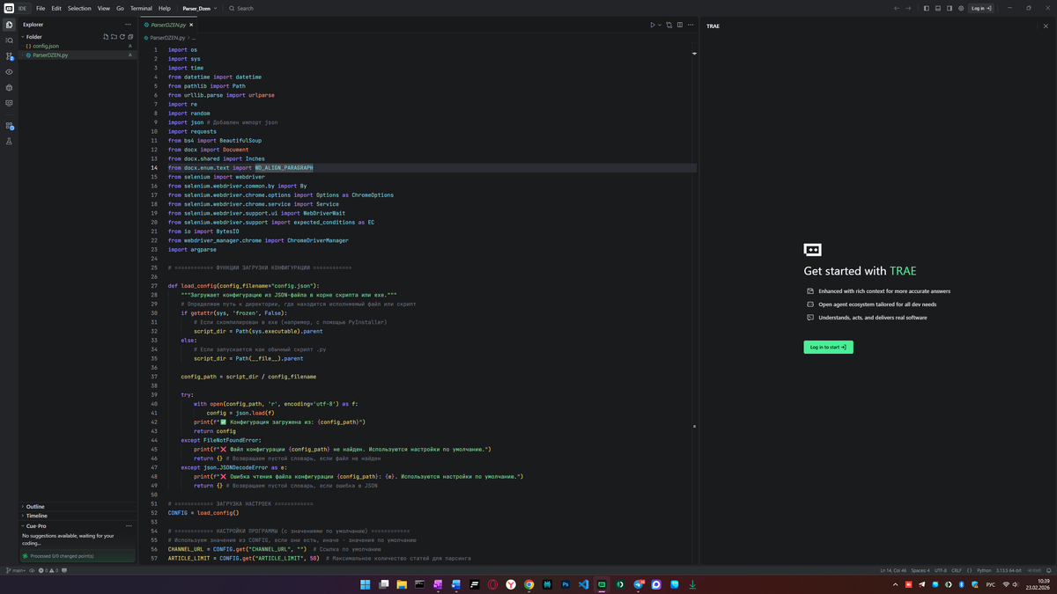Click the TRAE IDE logo
The height and width of the screenshot is (594, 1057).
click(x=10, y=8)
